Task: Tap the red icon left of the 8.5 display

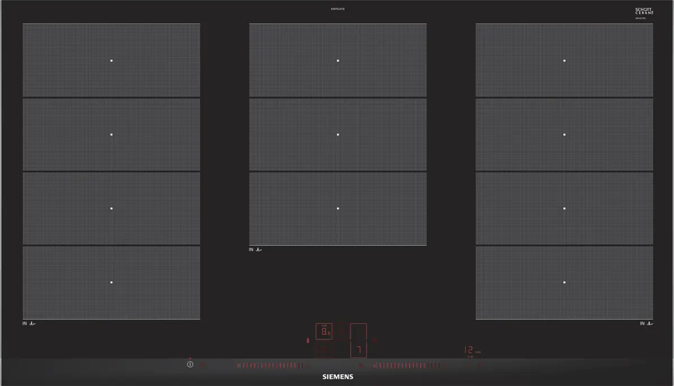Action: click(307, 340)
